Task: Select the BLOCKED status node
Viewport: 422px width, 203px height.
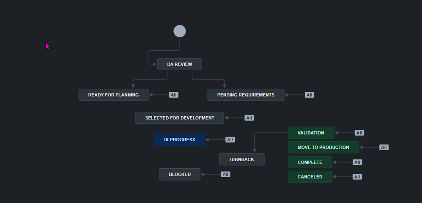Action: tap(180, 174)
